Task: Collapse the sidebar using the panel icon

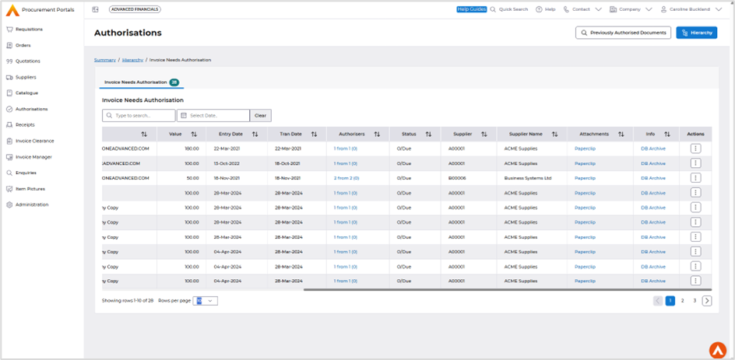Action: (x=95, y=9)
